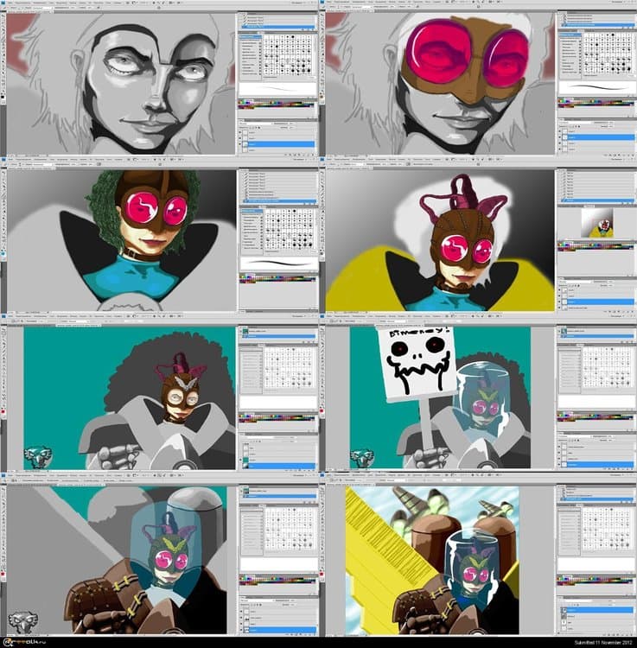Viewport: 637px width, 648px height.
Task: Select highlighted history state in yellow-cloak screenshot
Action: pos(596,200)
